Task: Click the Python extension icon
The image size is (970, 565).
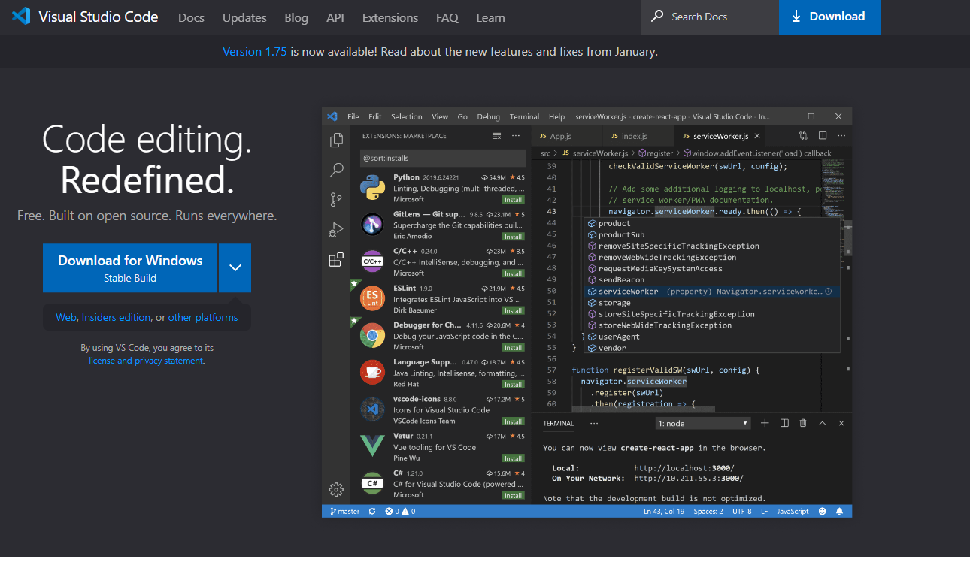Action: pyautogui.click(x=372, y=188)
